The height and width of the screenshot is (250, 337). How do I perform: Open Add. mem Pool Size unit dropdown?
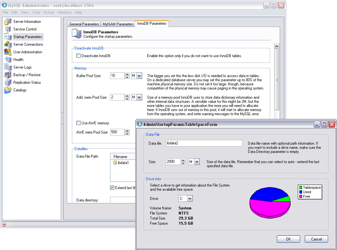[139, 97]
